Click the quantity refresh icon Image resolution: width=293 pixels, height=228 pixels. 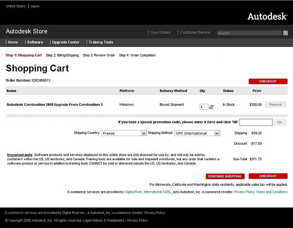[x=211, y=107]
